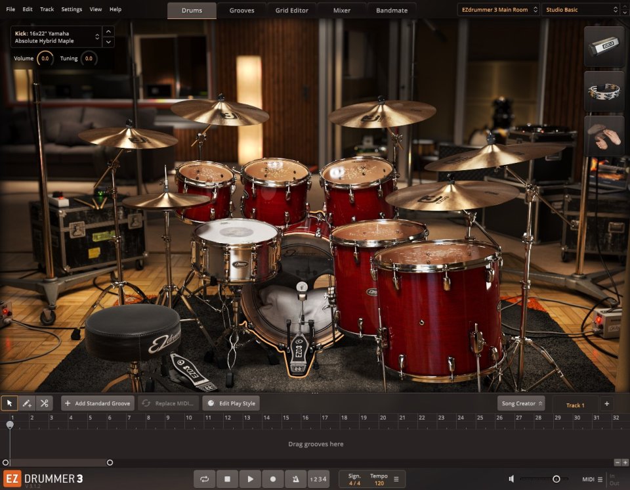The image size is (630, 490).
Task: Click the Edit Play Style button
Action: pyautogui.click(x=231, y=403)
